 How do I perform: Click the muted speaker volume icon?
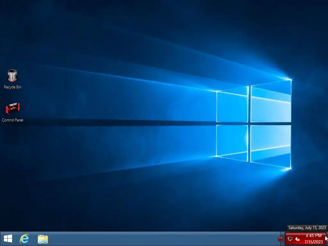(298, 239)
